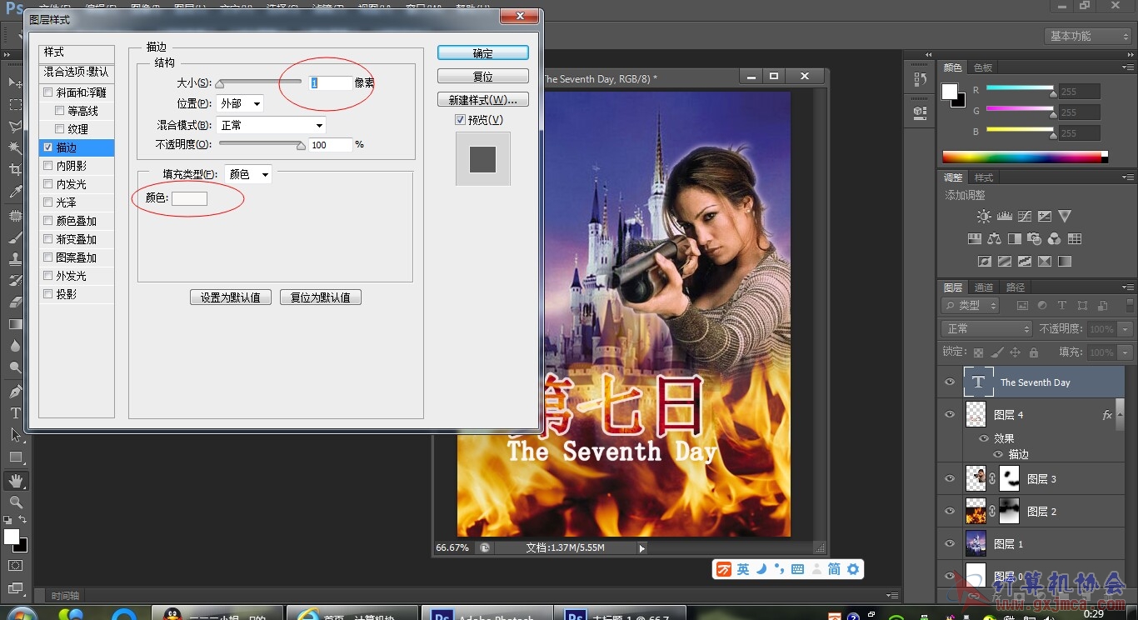The image size is (1138, 620).
Task: Select the Move tool in toolbox
Action: click(x=15, y=82)
